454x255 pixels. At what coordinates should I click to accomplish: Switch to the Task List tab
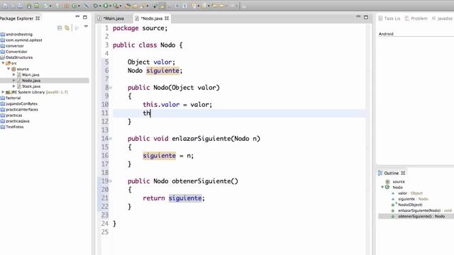pos(389,18)
